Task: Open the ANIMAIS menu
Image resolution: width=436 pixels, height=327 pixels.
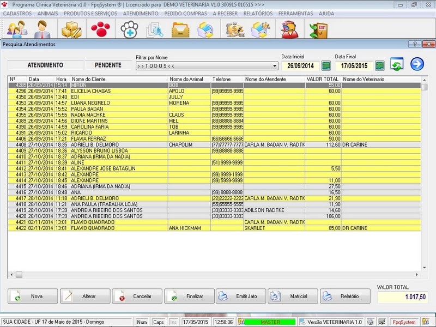Action: point(48,14)
